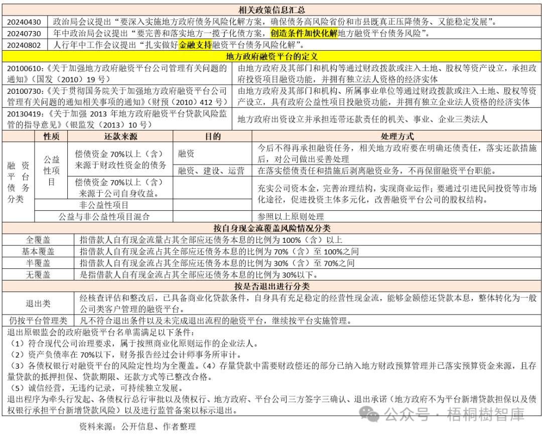
Task: Select the row starting '20100730:《关于贯彻国务院'
Action: click(272, 96)
